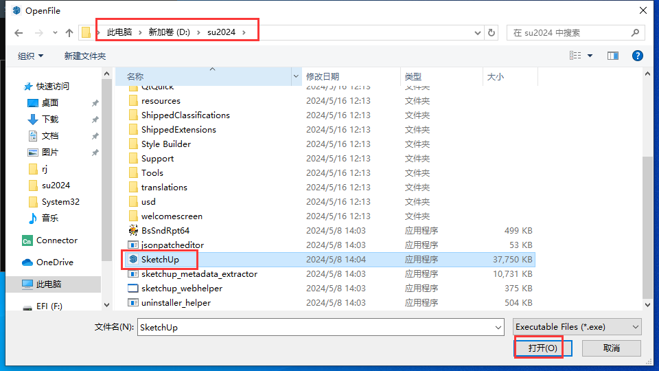This screenshot has width=659, height=371.
Task: Open view options dropdown arrow
Action: 590,56
